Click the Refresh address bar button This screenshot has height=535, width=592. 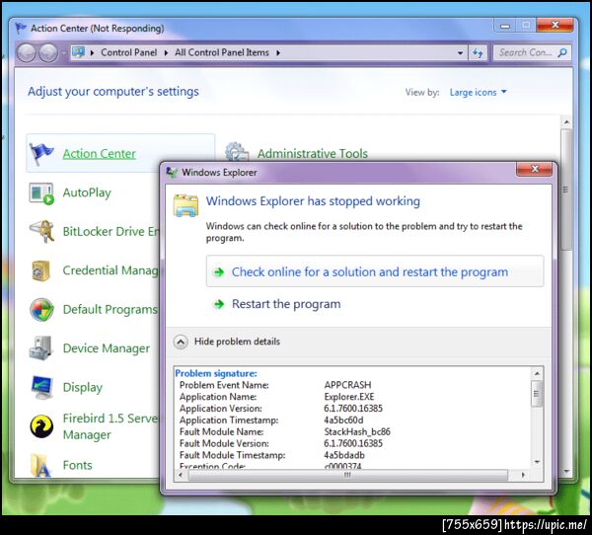(x=478, y=53)
